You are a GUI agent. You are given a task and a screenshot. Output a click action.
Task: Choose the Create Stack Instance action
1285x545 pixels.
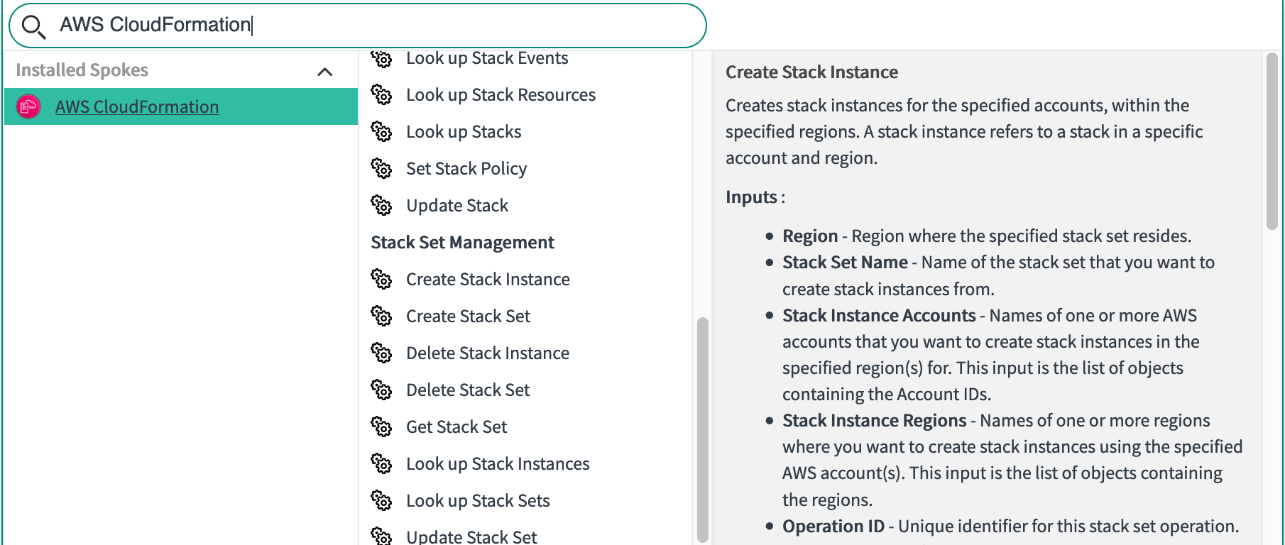click(488, 280)
